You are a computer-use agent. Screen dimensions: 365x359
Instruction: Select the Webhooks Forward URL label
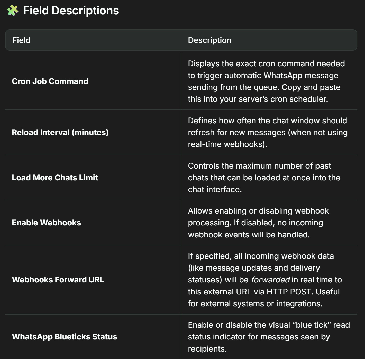click(58, 280)
